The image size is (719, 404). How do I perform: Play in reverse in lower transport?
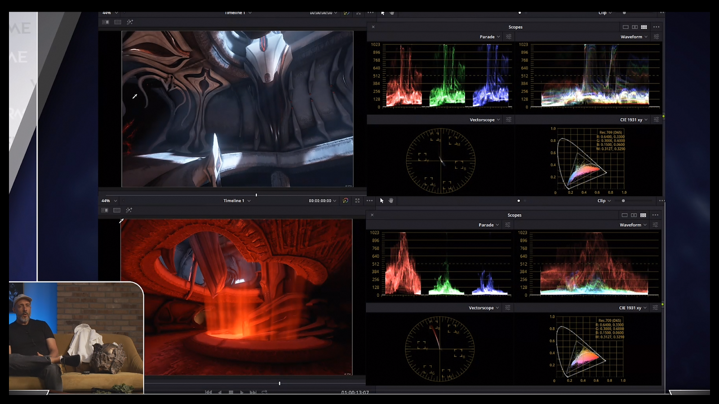point(220,392)
